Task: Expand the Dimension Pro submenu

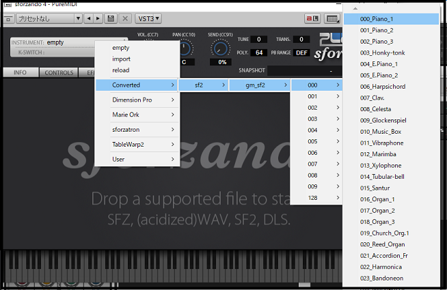Action: (137, 100)
